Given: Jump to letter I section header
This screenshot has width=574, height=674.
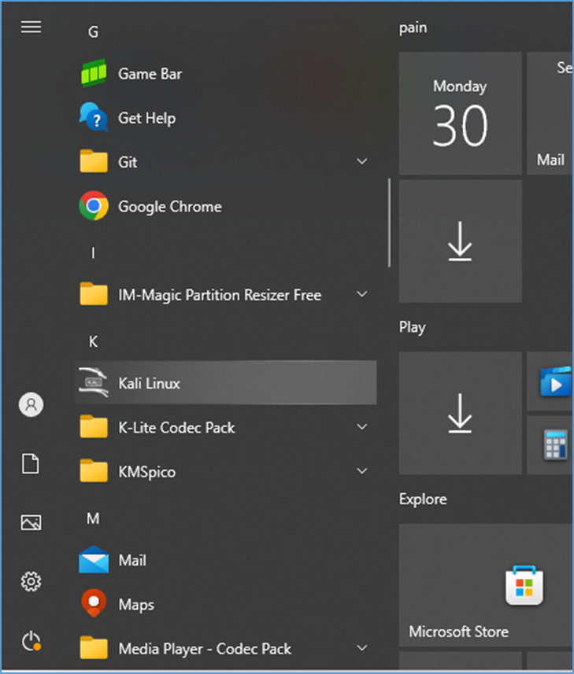Looking at the screenshot, I should coord(93,252).
